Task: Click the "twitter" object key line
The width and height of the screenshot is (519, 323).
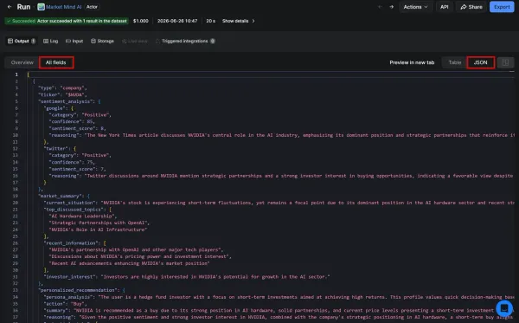Action: pyautogui.click(x=61, y=148)
